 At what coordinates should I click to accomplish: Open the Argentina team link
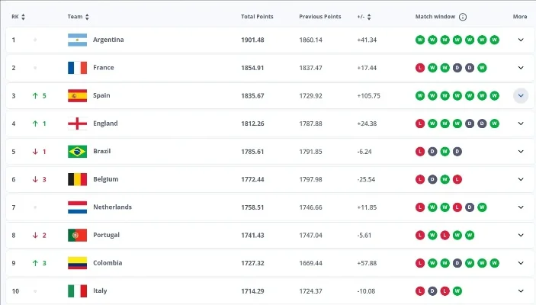108,40
